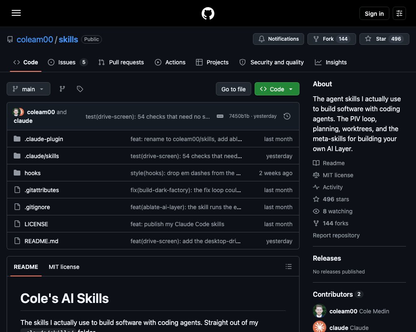Click coleam00 commit author name

(41, 112)
